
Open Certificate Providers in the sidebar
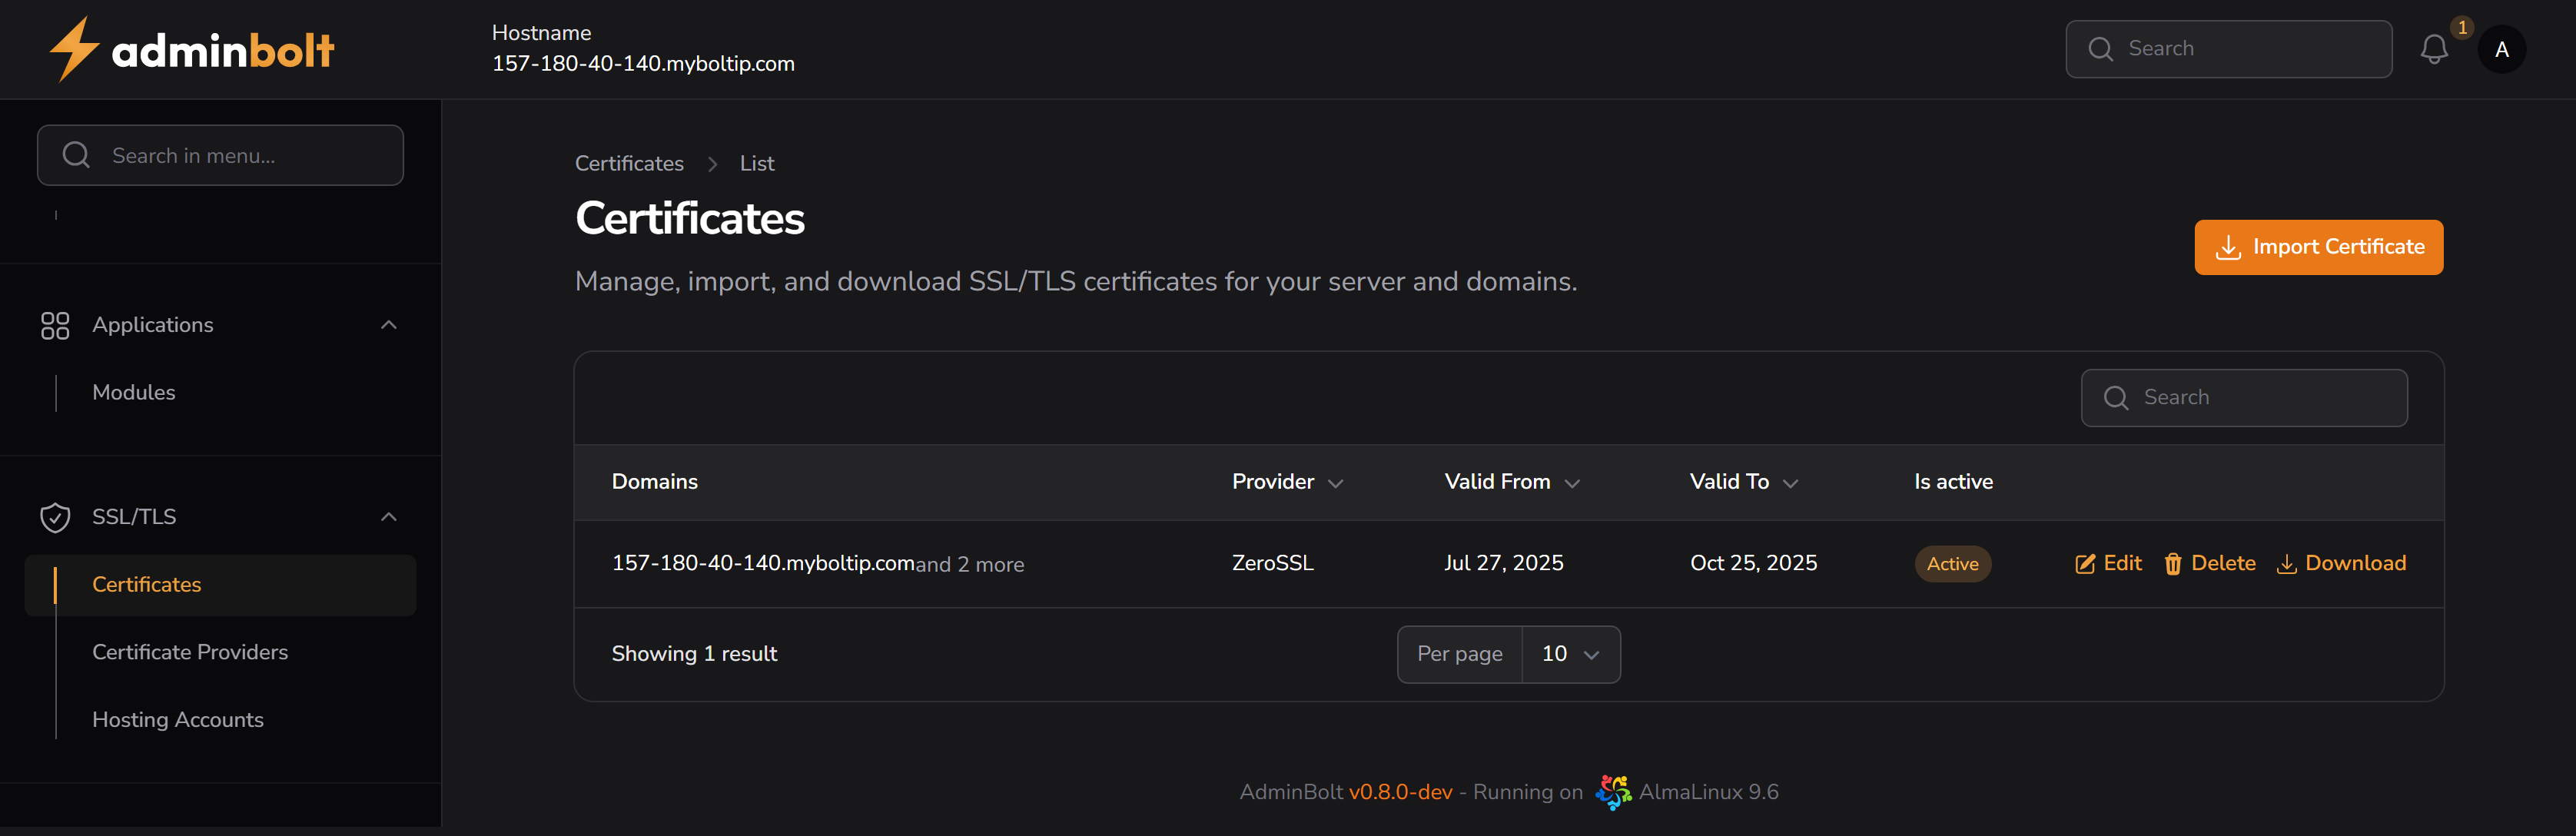pos(190,652)
